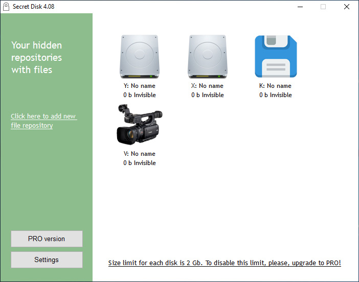Select the "V: No name" label
The width and height of the screenshot is (359, 282).
click(139, 154)
